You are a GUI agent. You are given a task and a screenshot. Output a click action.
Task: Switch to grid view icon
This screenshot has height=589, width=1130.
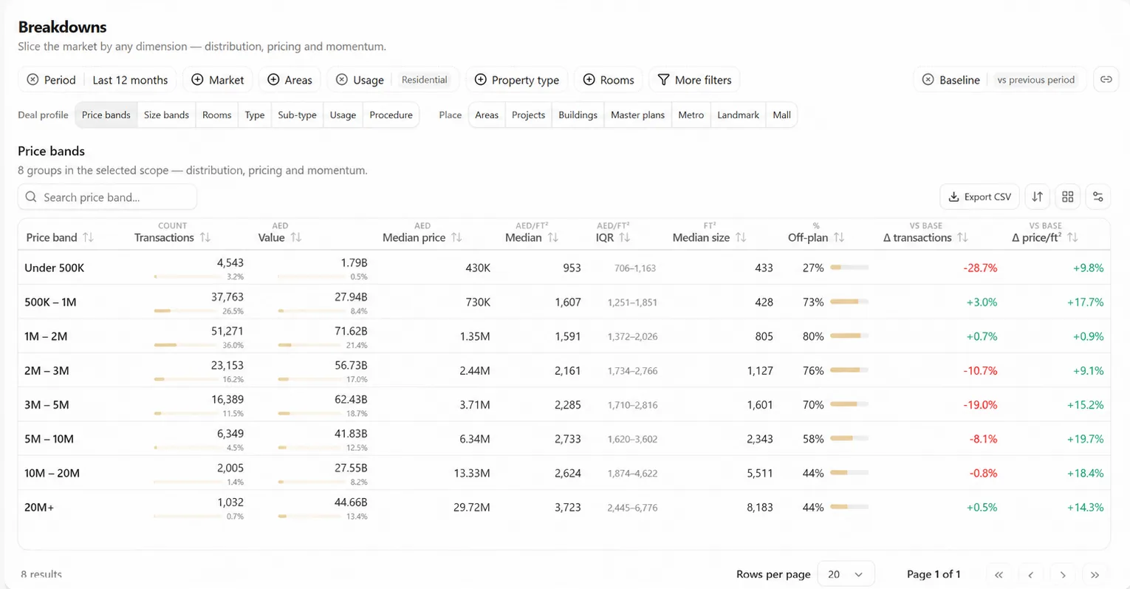(x=1067, y=197)
